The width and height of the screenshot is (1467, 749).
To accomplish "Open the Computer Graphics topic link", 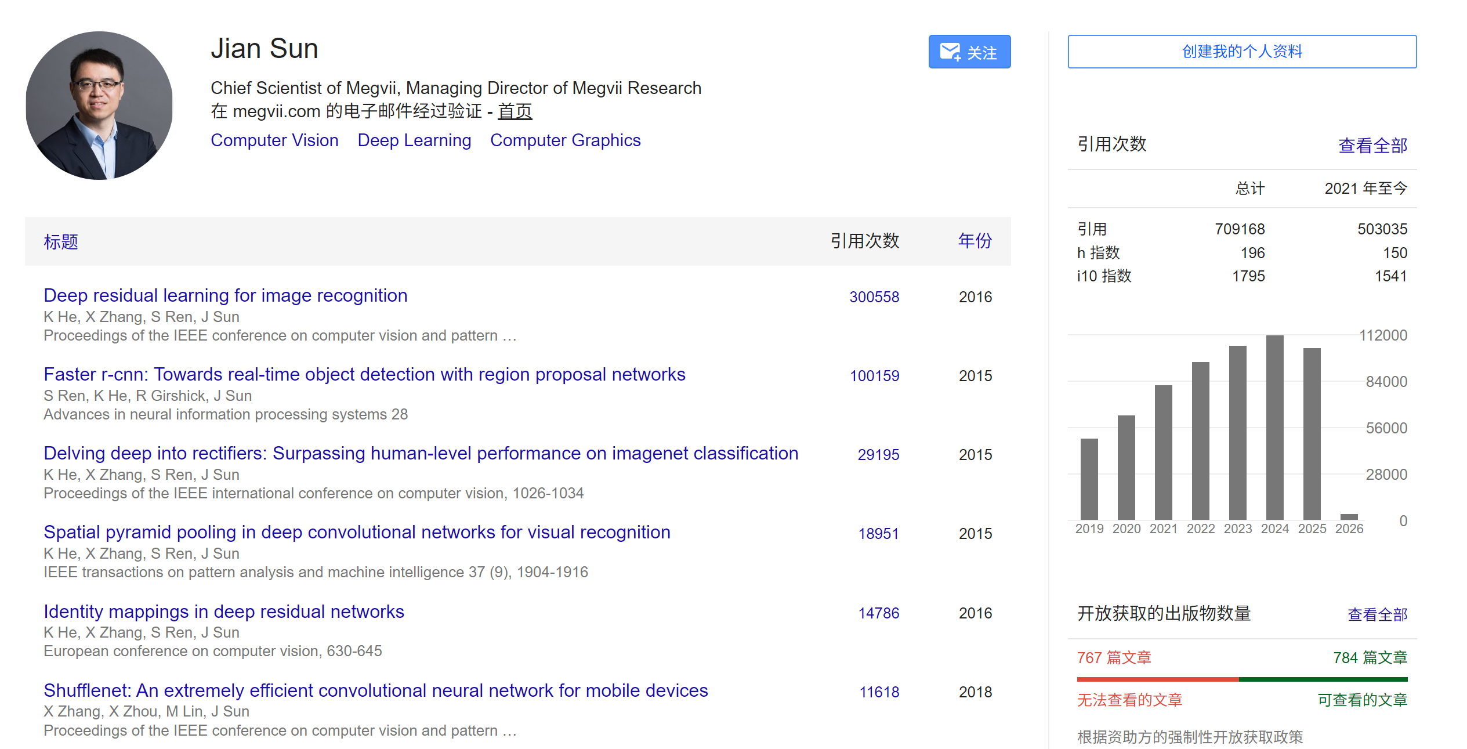I will [565, 140].
